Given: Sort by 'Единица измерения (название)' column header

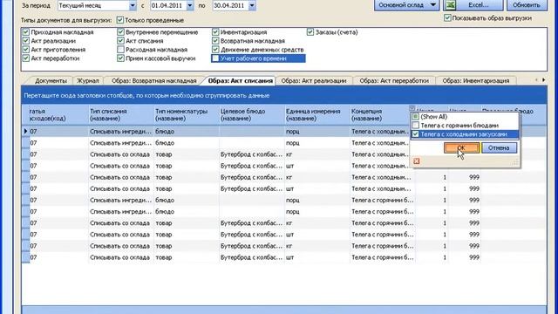Looking at the screenshot, I should 317,114.
